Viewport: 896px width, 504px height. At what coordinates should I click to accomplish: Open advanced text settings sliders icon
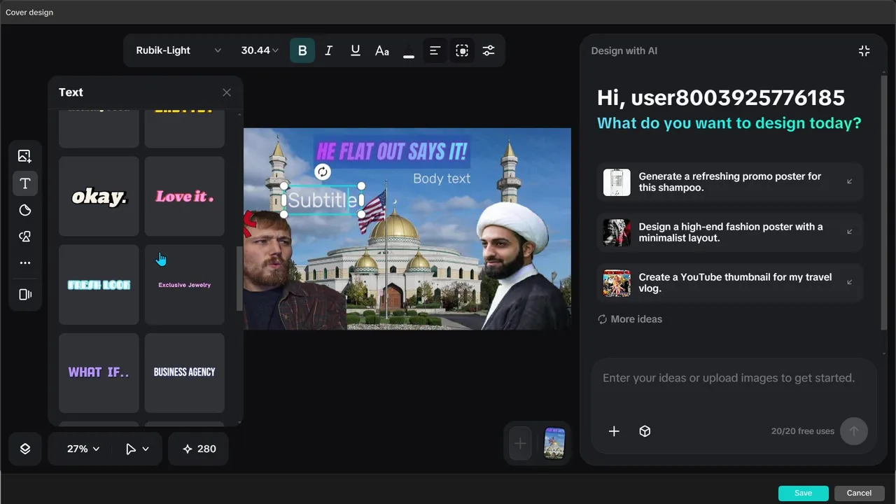[489, 50]
